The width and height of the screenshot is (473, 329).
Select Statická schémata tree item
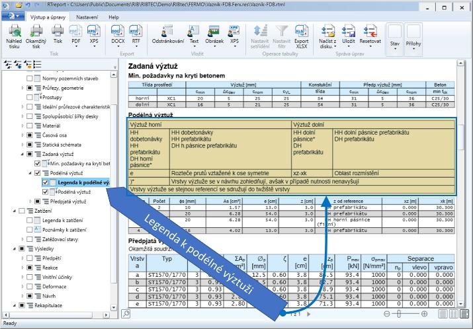pos(62,145)
